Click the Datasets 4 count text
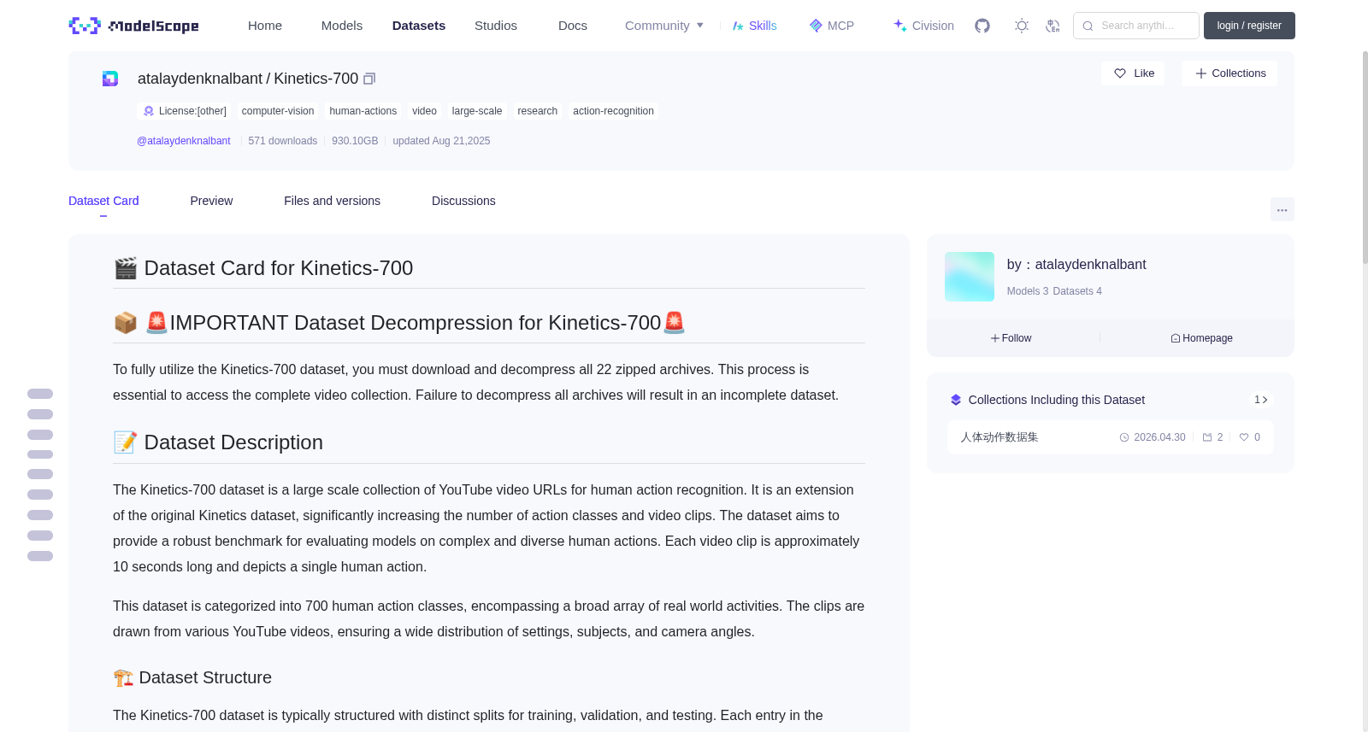 click(x=1077, y=291)
